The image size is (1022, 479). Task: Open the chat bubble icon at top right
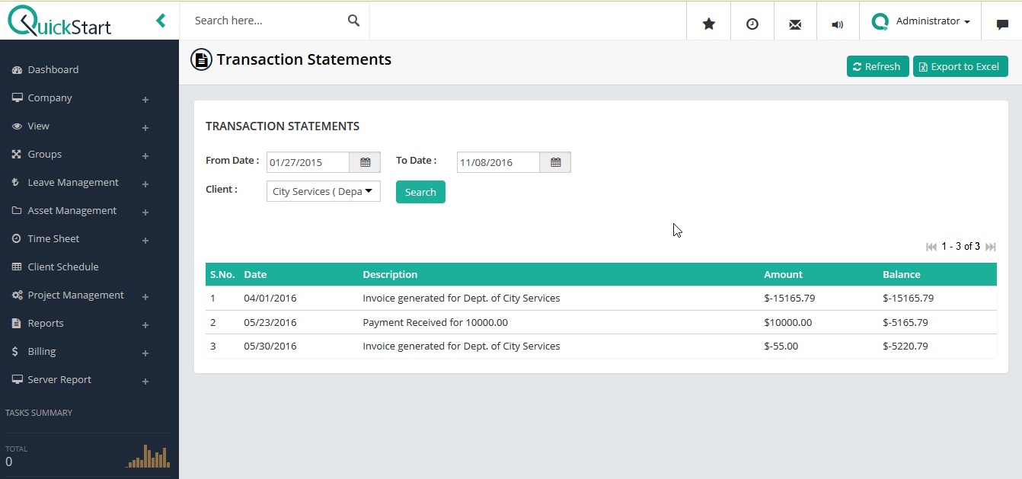[1002, 25]
